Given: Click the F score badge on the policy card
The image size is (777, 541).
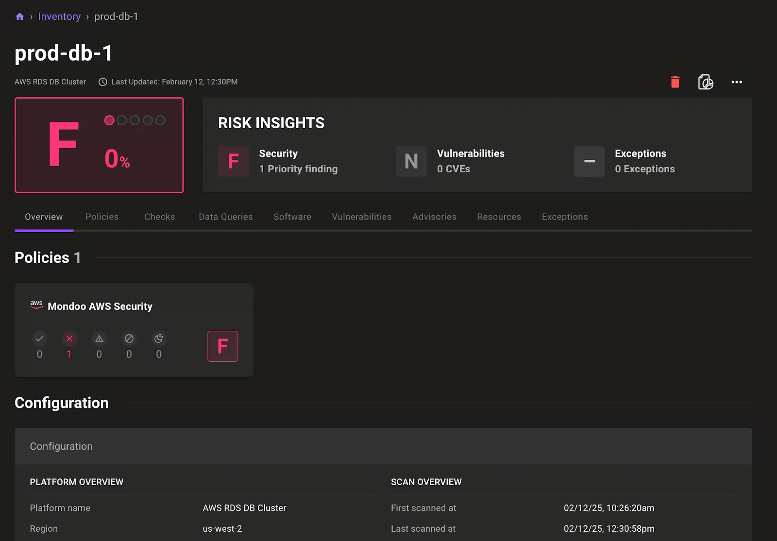Looking at the screenshot, I should click(x=223, y=346).
